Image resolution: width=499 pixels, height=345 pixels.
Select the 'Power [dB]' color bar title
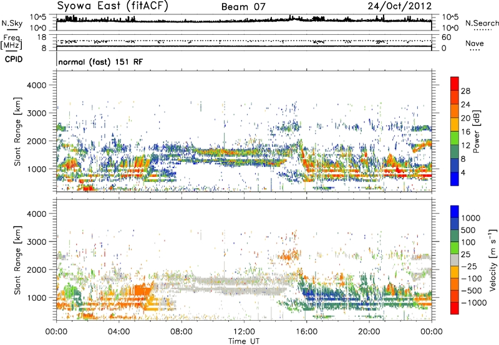pyautogui.click(x=477, y=131)
